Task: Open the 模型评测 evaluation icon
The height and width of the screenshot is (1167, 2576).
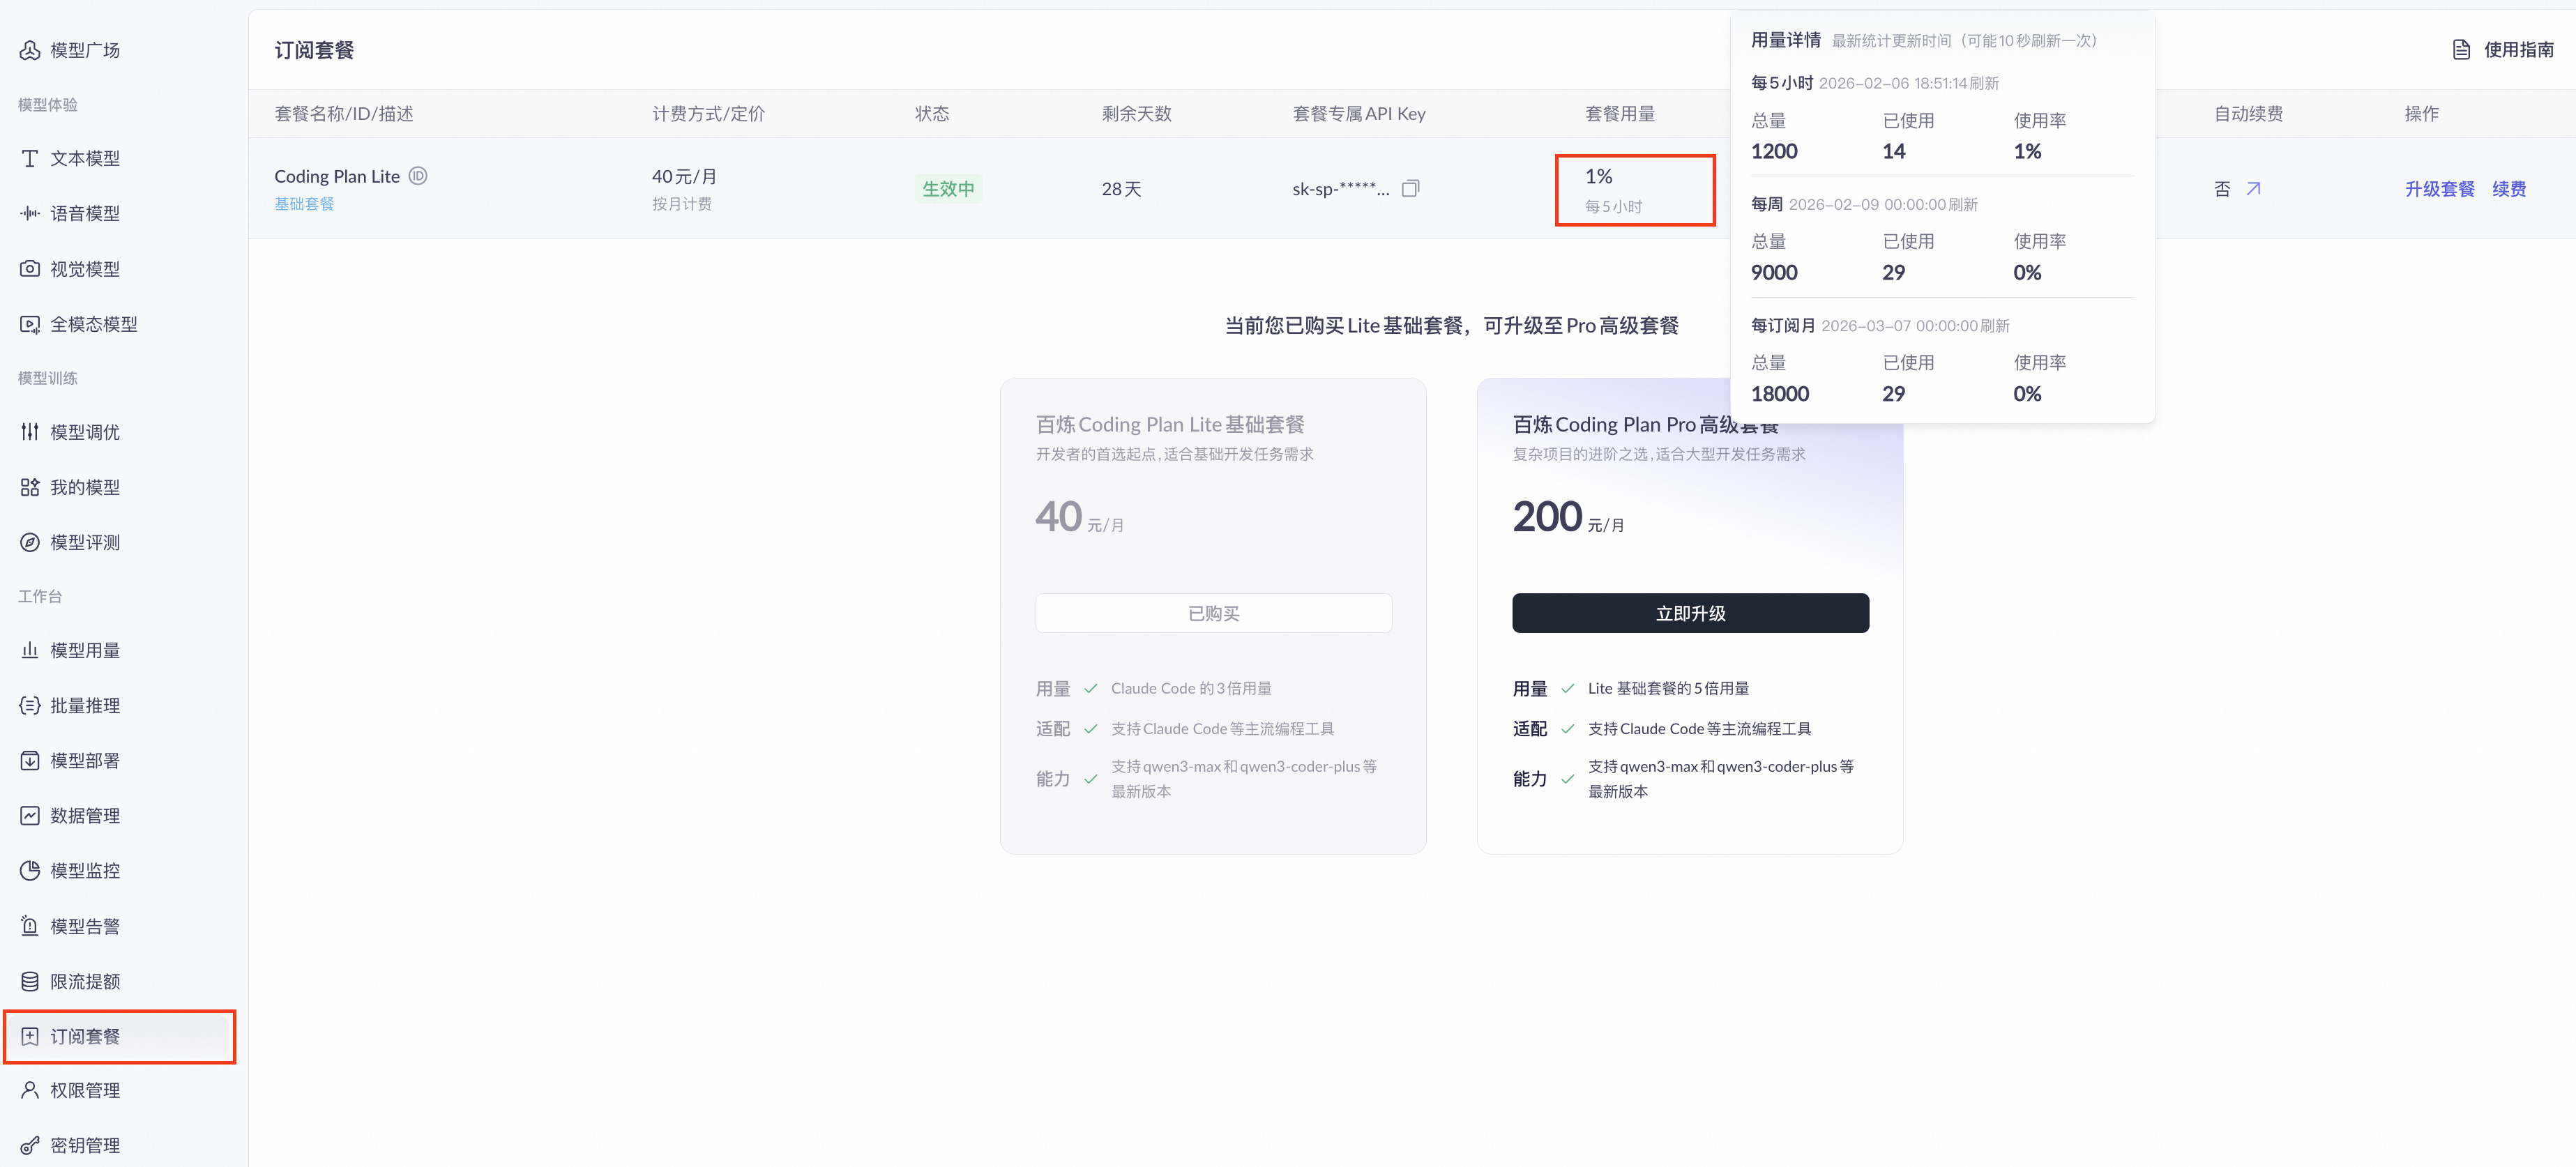Action: point(29,541)
